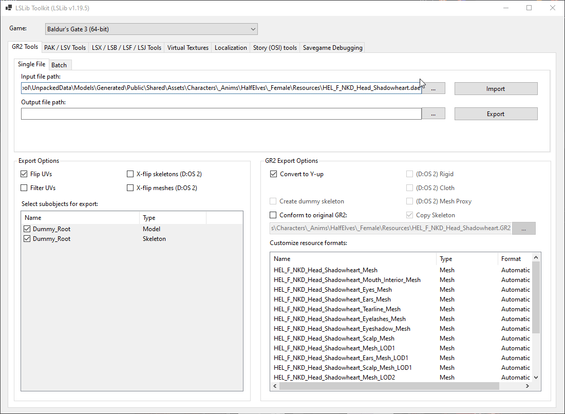Image resolution: width=565 pixels, height=414 pixels.
Task: Open the Game dropdown showing Baldur's Gate 3
Action: tap(152, 29)
